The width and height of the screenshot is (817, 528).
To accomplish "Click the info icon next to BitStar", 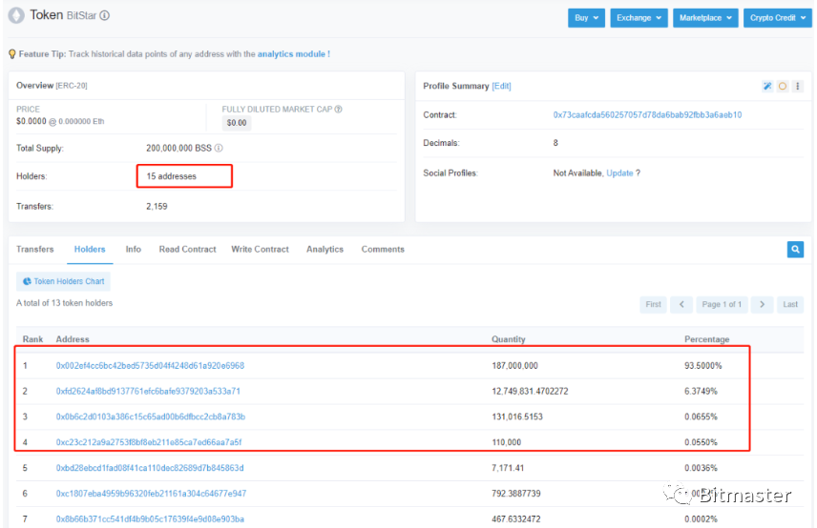I will (105, 15).
